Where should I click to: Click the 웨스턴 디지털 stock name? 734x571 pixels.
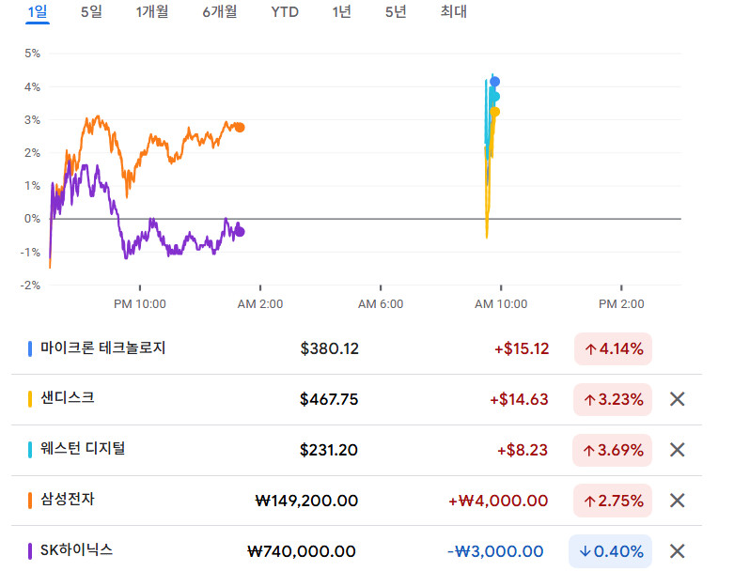point(83,449)
